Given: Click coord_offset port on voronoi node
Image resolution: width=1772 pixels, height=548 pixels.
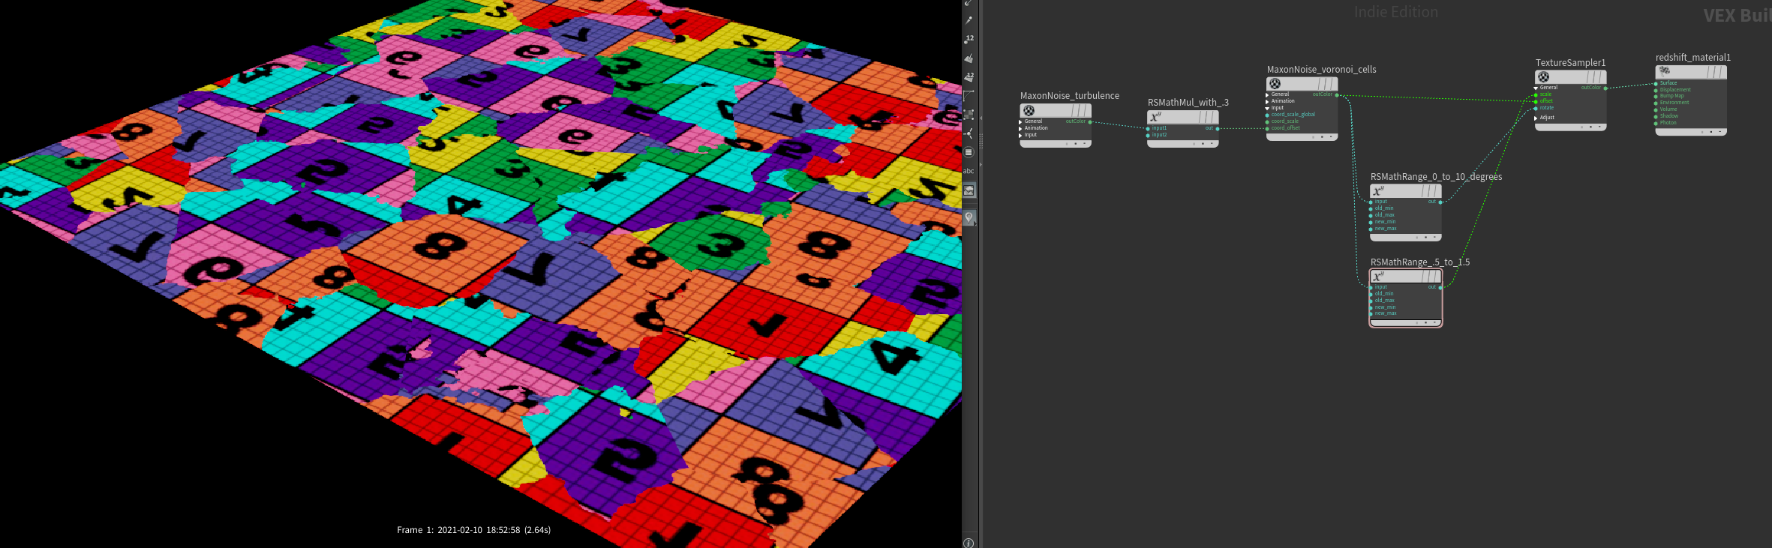Looking at the screenshot, I should (1268, 128).
